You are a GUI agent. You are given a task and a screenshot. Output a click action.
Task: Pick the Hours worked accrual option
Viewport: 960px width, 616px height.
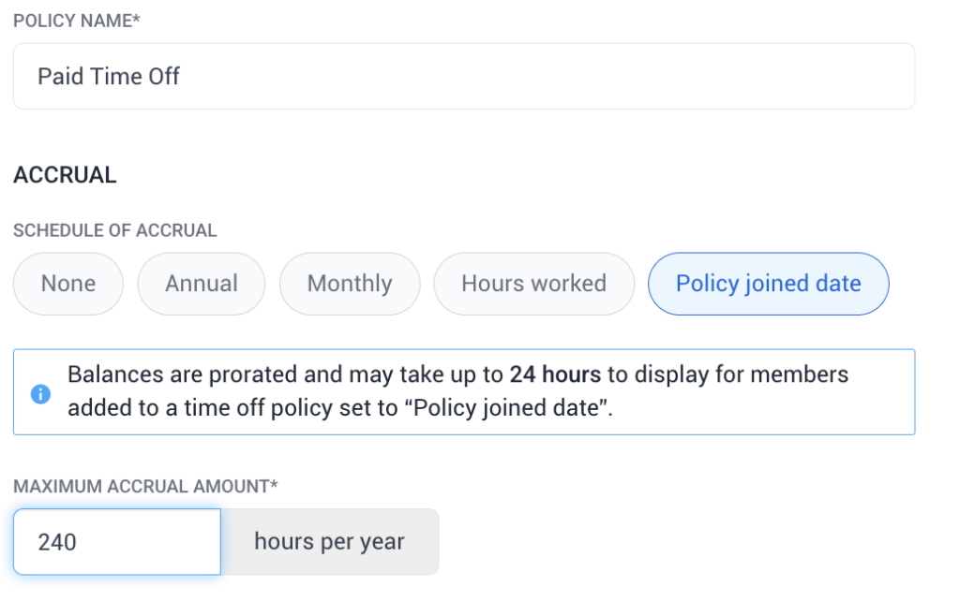coord(533,284)
